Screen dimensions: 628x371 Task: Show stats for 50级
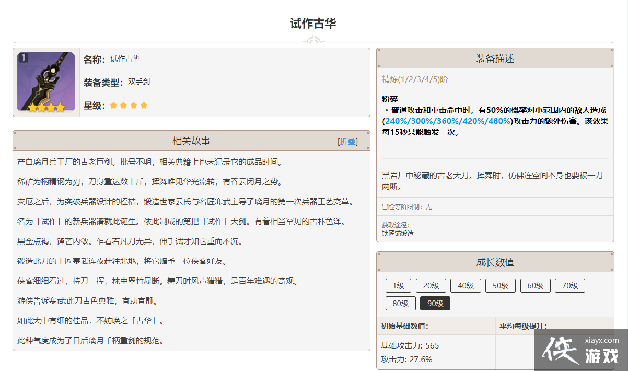500,286
